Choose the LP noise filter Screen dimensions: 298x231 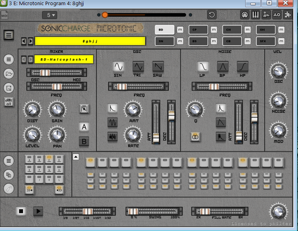[x=203, y=67]
